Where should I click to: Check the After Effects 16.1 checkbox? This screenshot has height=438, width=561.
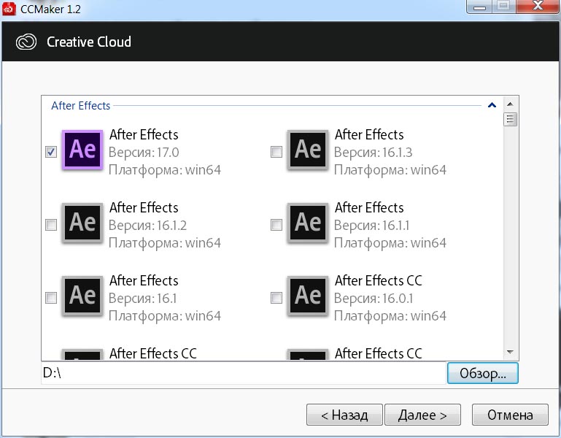click(51, 298)
